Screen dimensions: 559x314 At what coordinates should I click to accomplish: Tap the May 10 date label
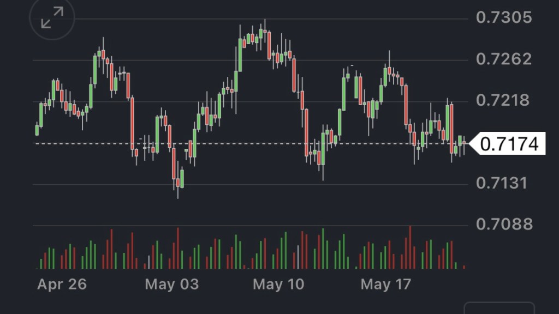[278, 284]
